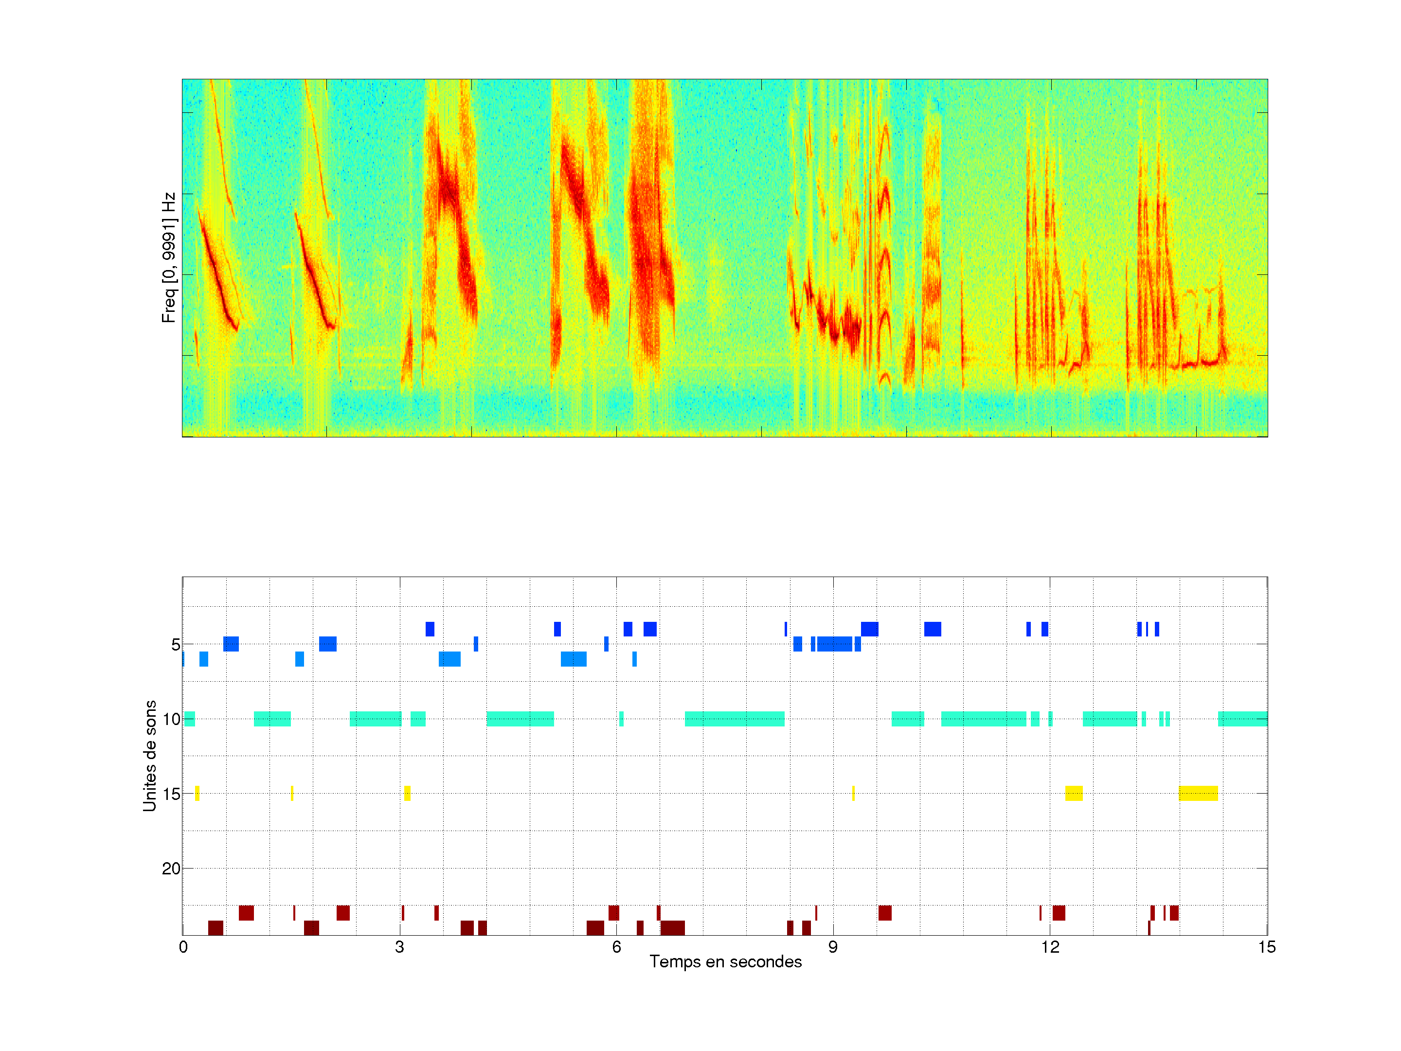The image size is (1401, 1051).
Task: Click the cyan bar between 4 and 5 seconds
Action: [520, 719]
